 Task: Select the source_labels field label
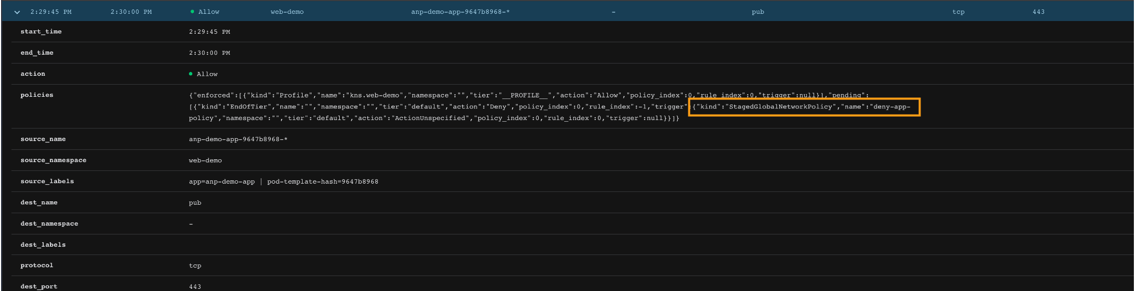tap(47, 181)
